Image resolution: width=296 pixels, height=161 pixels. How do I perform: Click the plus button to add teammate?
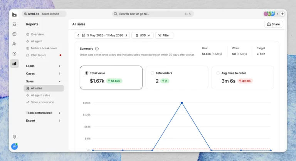[282, 14]
